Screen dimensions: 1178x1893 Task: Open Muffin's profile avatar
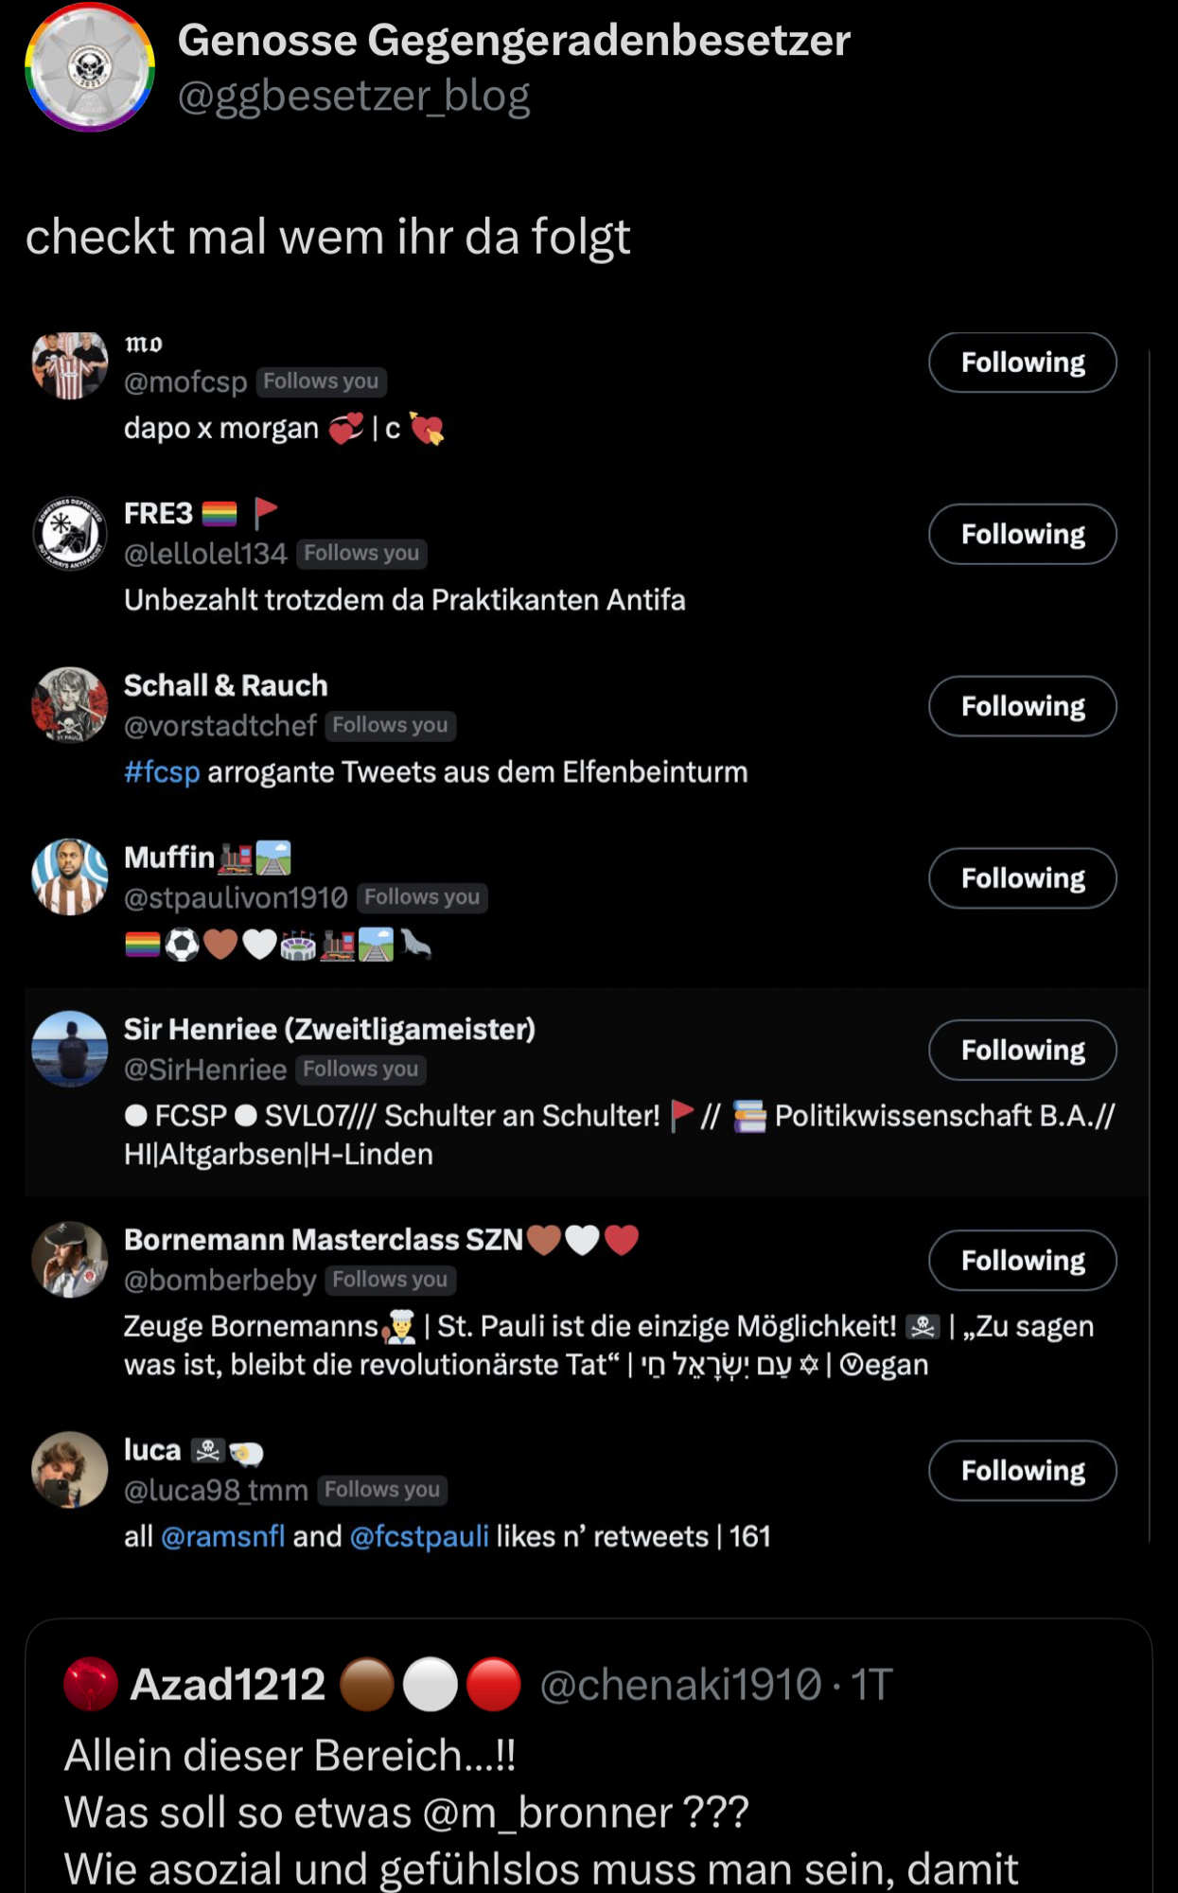(70, 877)
